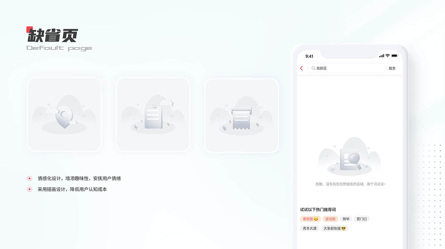
Task: Click the Wi-Fi icon in the status bar
Action: 387,55
